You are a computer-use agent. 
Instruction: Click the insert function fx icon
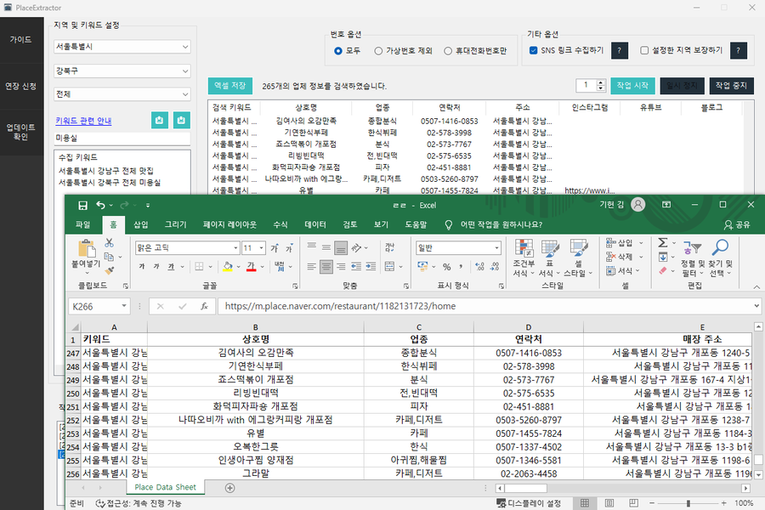pyautogui.click(x=204, y=306)
